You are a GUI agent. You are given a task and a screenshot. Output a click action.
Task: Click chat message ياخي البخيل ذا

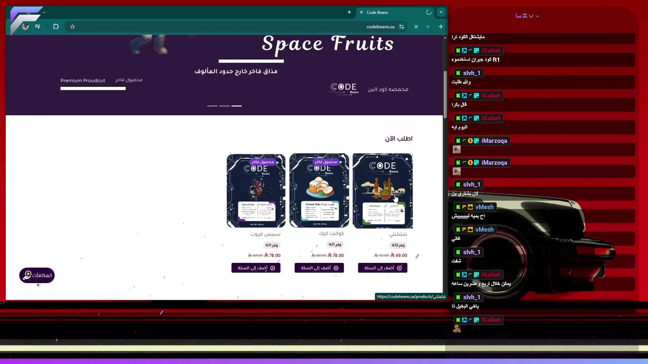(465, 306)
